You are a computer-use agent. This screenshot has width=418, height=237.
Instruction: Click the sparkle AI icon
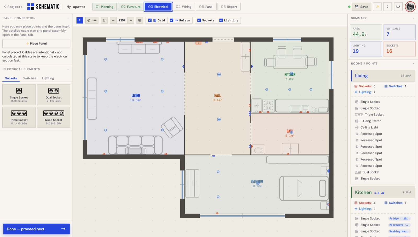(x=377, y=7)
